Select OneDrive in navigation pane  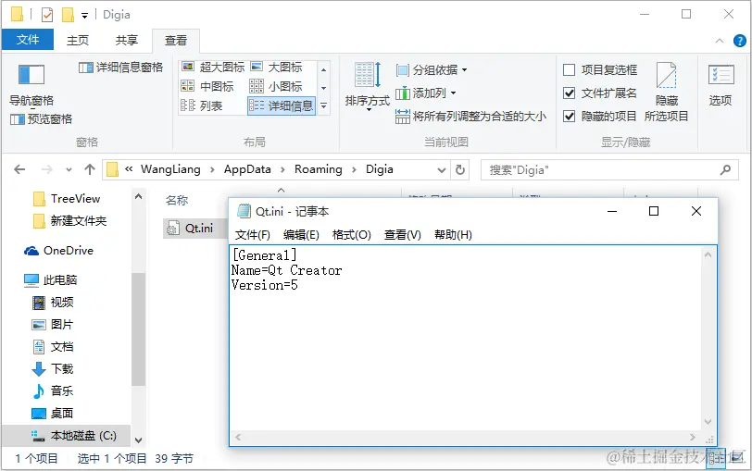point(58,251)
